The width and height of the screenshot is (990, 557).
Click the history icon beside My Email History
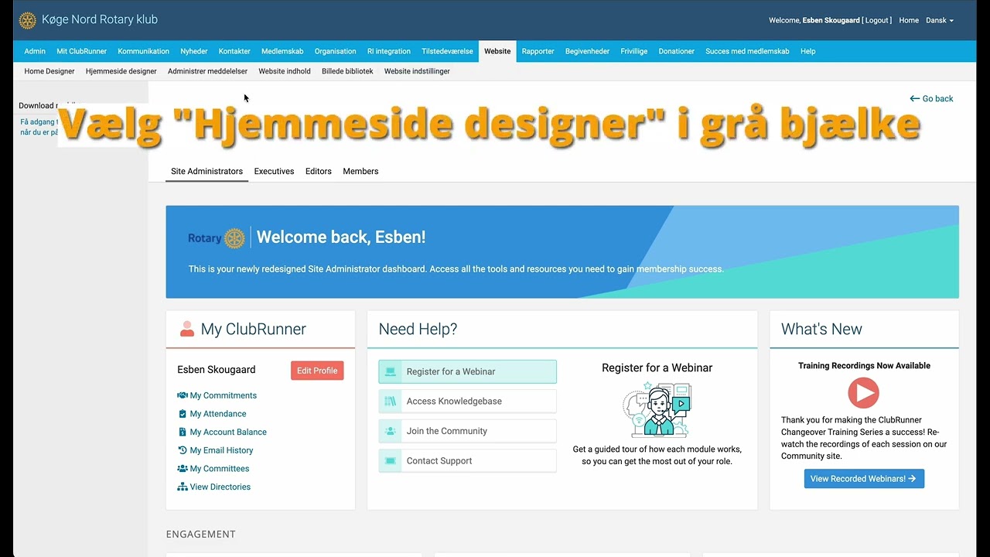pos(183,450)
